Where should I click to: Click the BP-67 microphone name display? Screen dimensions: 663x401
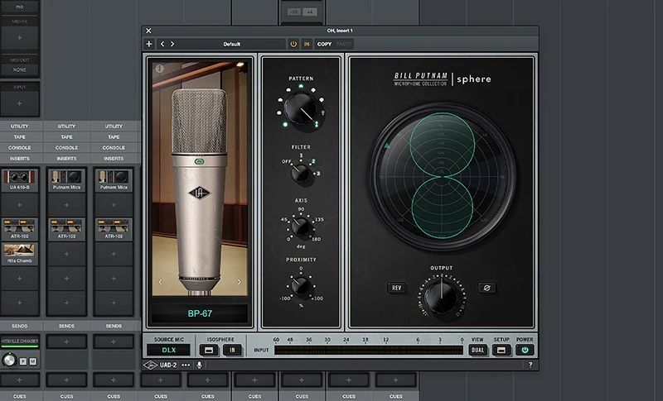200,313
